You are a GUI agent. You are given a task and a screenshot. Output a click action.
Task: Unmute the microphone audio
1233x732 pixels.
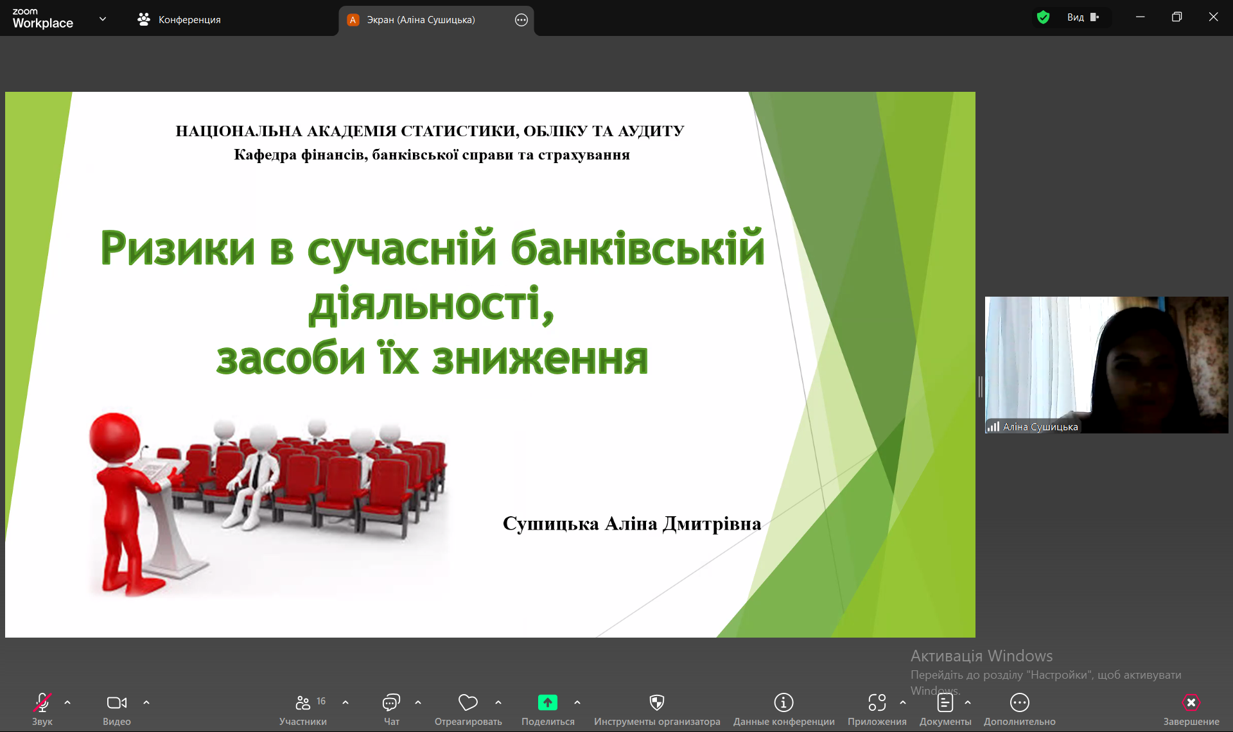[42, 702]
